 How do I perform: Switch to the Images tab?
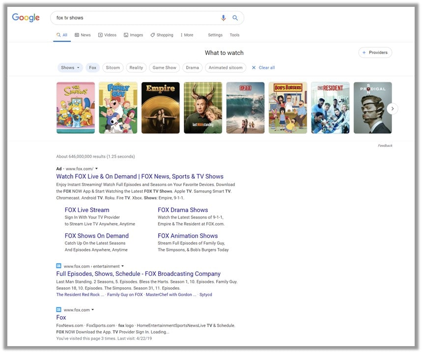click(134, 35)
